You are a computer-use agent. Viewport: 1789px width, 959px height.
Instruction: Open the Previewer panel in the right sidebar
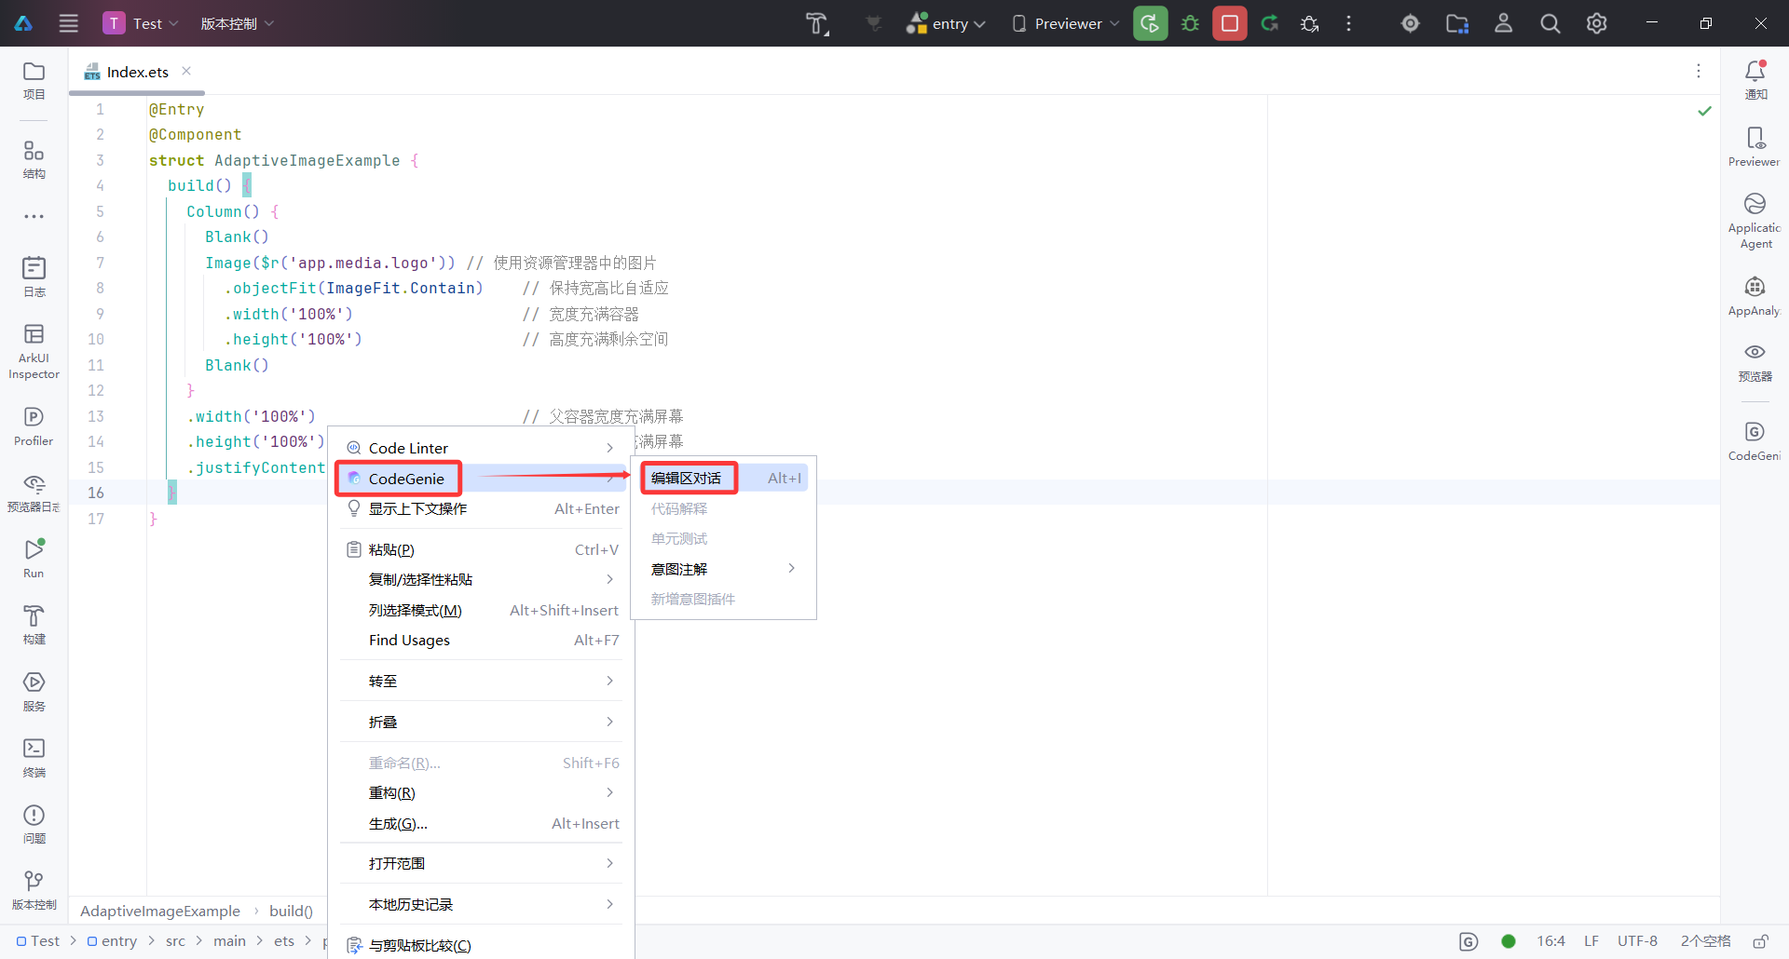pyautogui.click(x=1755, y=147)
